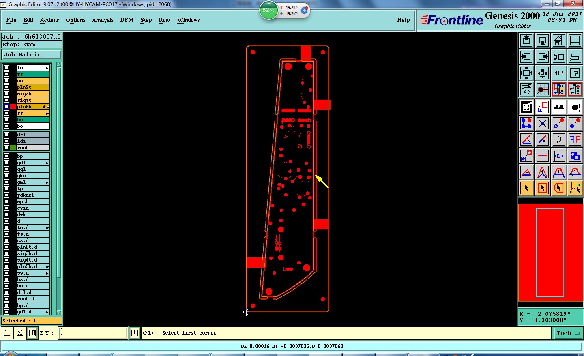Image resolution: width=584 pixels, height=356 pixels.
Task: Toggle display checkbox for layer pln2t
Action: coord(6,87)
